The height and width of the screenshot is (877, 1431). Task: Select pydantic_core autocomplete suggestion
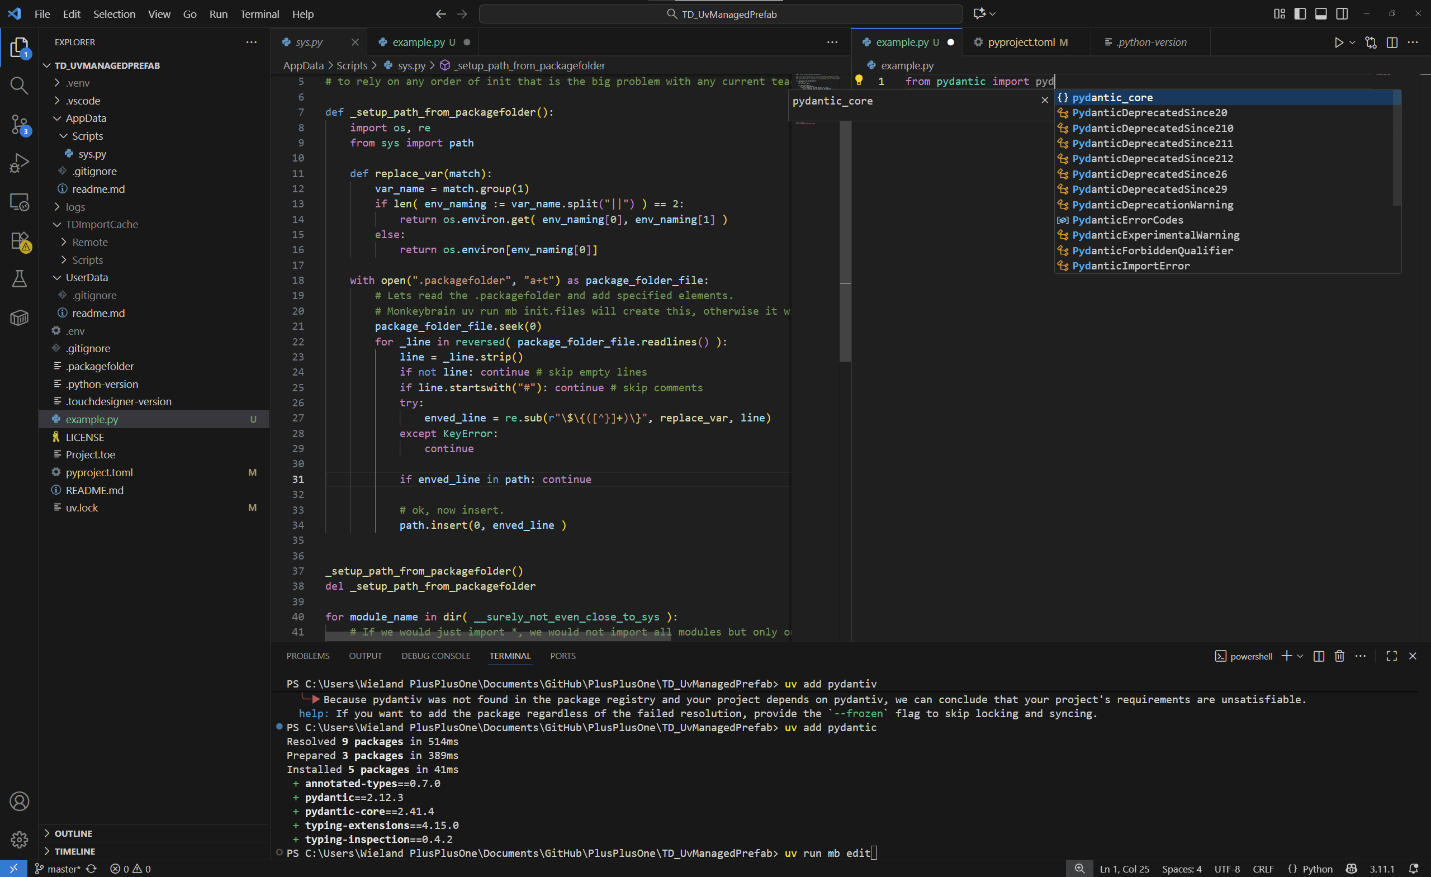point(1112,98)
